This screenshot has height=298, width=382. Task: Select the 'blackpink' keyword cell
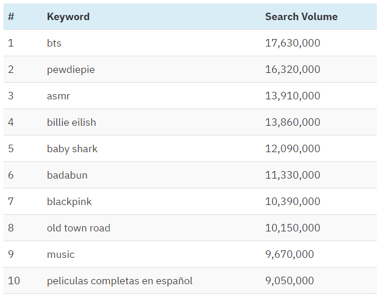click(70, 202)
